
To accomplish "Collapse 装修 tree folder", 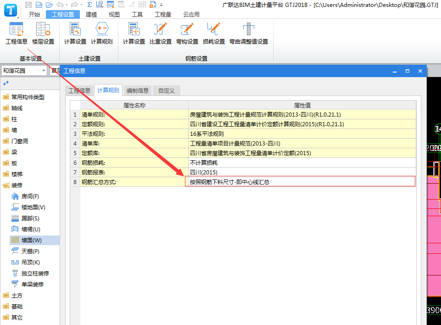I will 6,185.
